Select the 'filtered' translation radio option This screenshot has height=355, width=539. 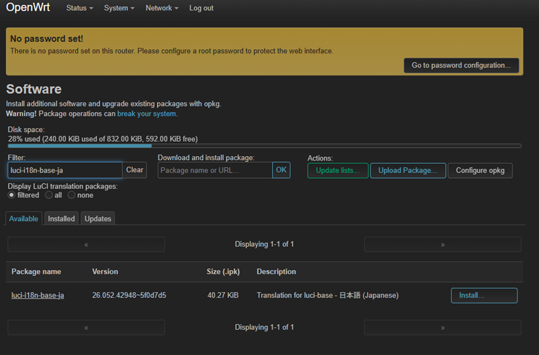pyautogui.click(x=12, y=195)
